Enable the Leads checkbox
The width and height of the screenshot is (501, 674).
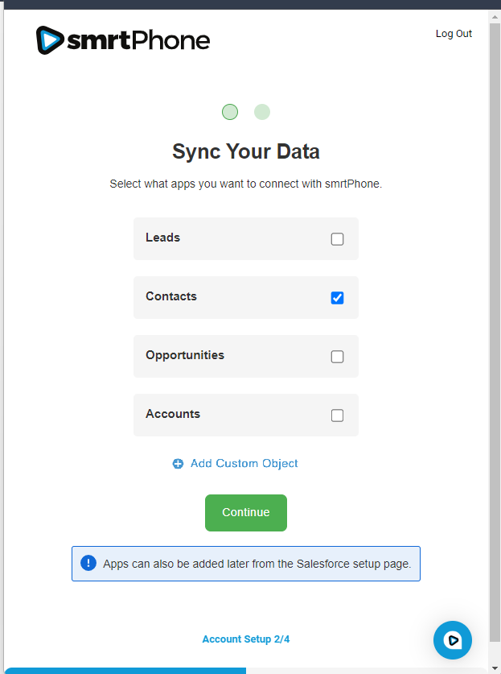337,239
